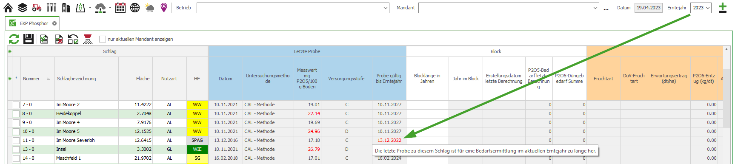
Task: Check the box for row 7 - 0
Action: tap(16, 105)
